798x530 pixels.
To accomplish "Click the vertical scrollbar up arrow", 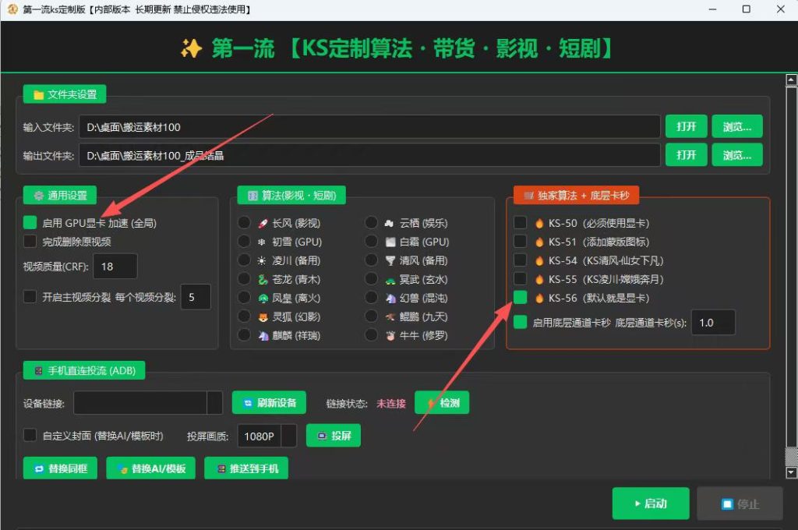I will pyautogui.click(x=791, y=80).
